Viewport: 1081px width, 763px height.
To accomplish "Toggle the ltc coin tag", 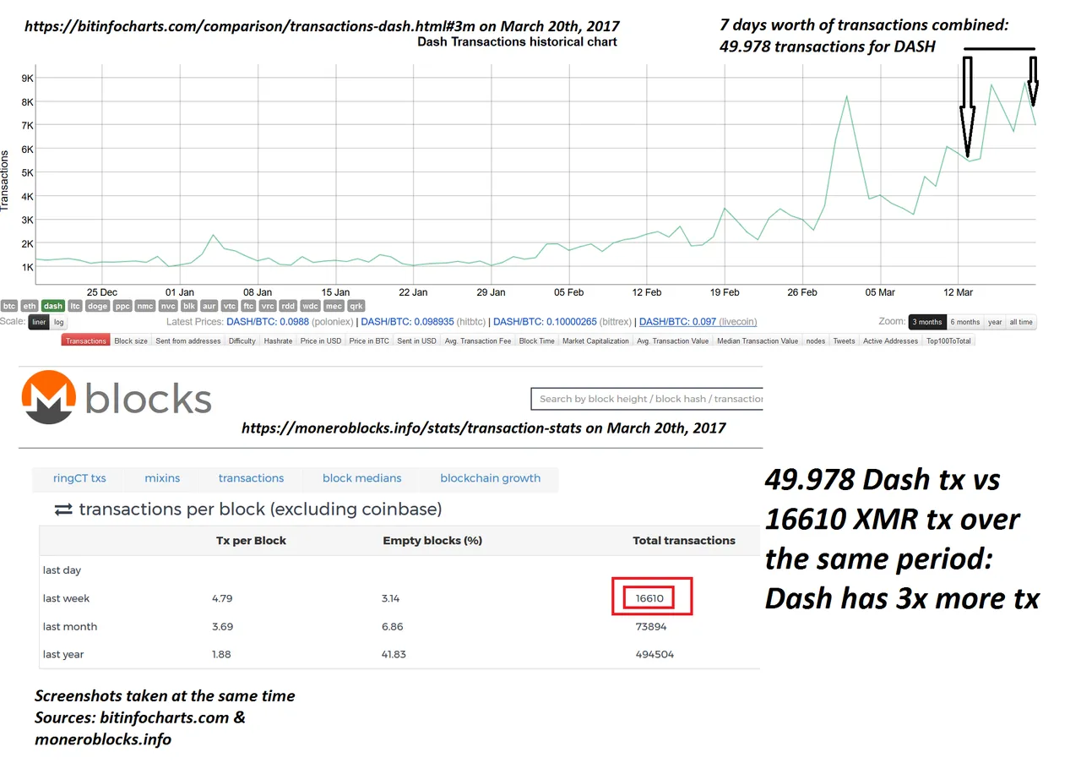I will tap(75, 306).
